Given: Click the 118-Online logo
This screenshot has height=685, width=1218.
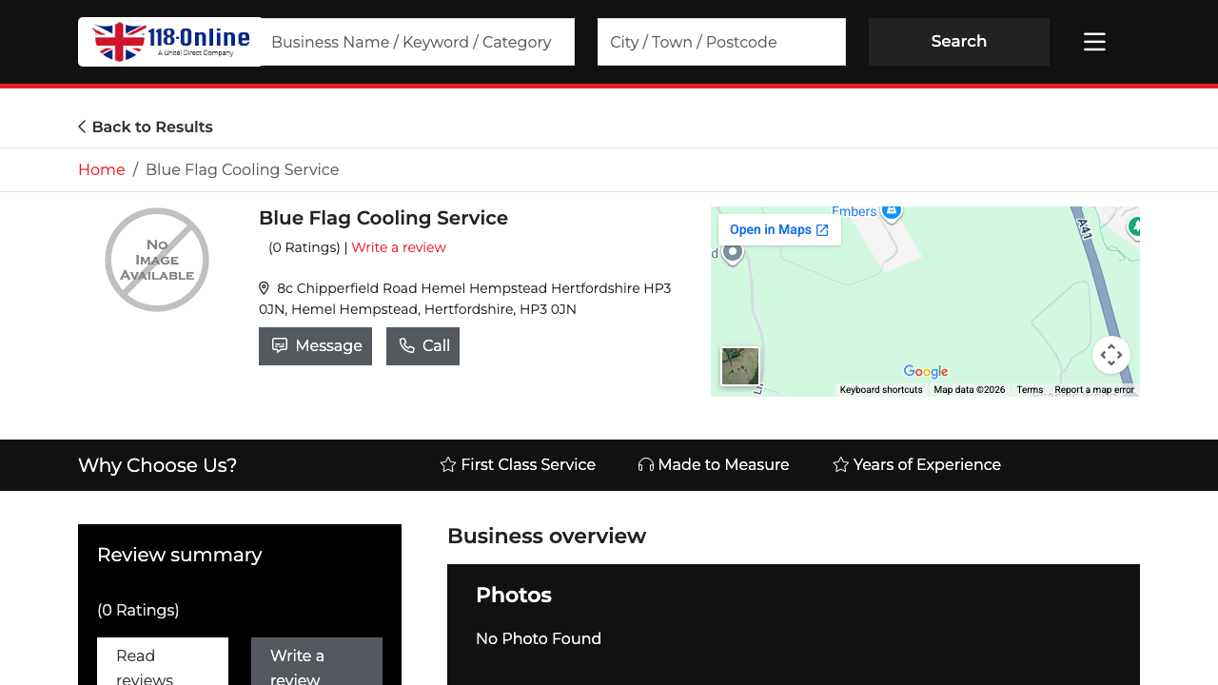Looking at the screenshot, I should coord(169,41).
